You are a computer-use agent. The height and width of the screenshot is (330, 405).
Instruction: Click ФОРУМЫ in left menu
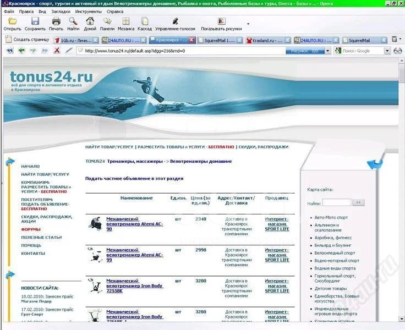coord(31,229)
